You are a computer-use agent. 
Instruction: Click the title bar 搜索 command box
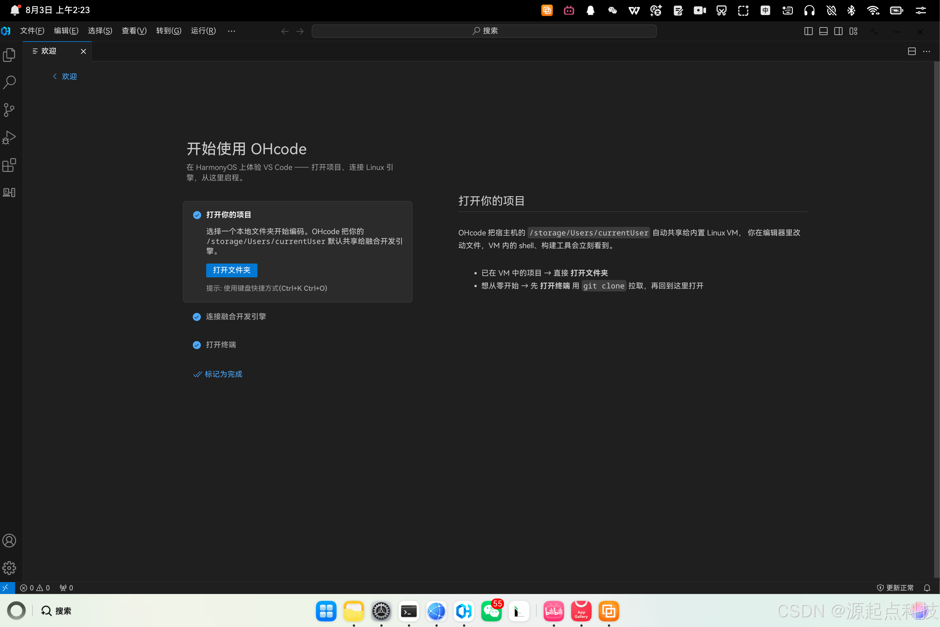[x=484, y=31]
